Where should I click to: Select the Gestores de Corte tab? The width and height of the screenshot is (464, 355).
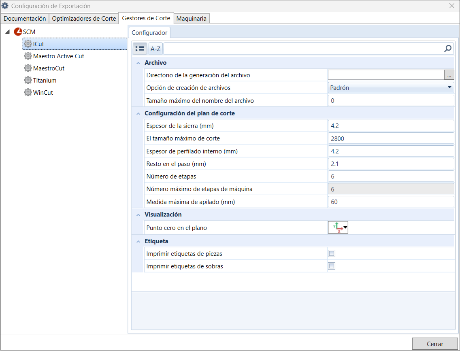(x=146, y=18)
